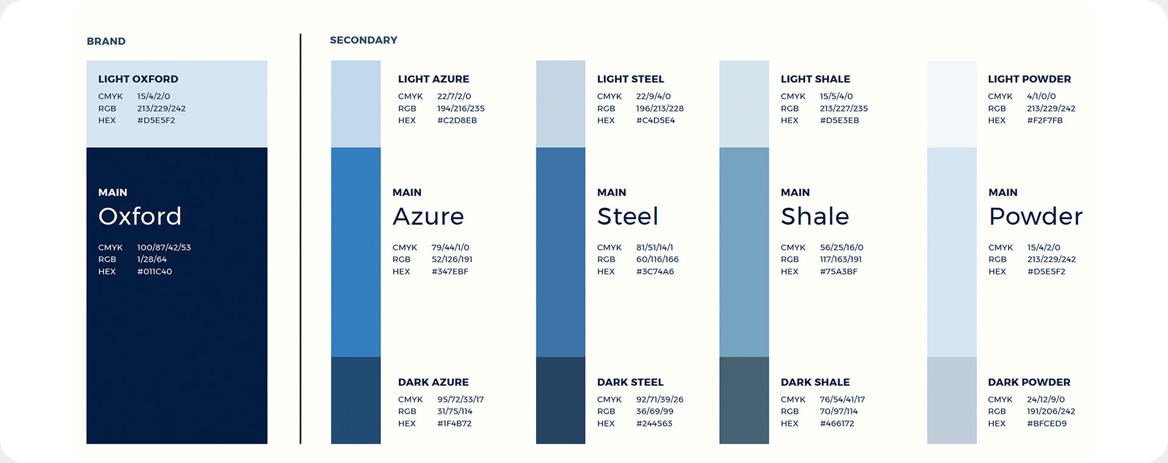
Task: Click the Dark Shale heading text
Action: click(815, 382)
